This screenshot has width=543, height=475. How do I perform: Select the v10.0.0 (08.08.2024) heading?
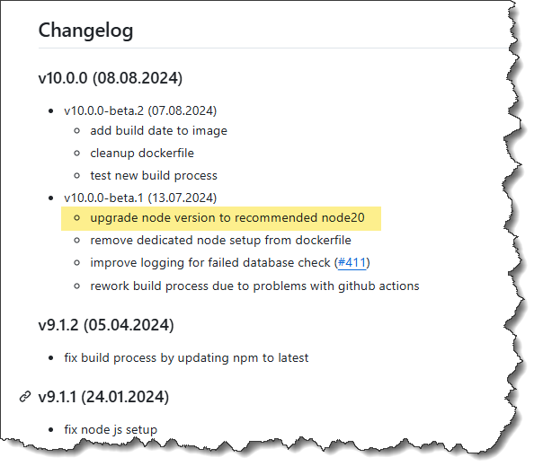(x=110, y=78)
